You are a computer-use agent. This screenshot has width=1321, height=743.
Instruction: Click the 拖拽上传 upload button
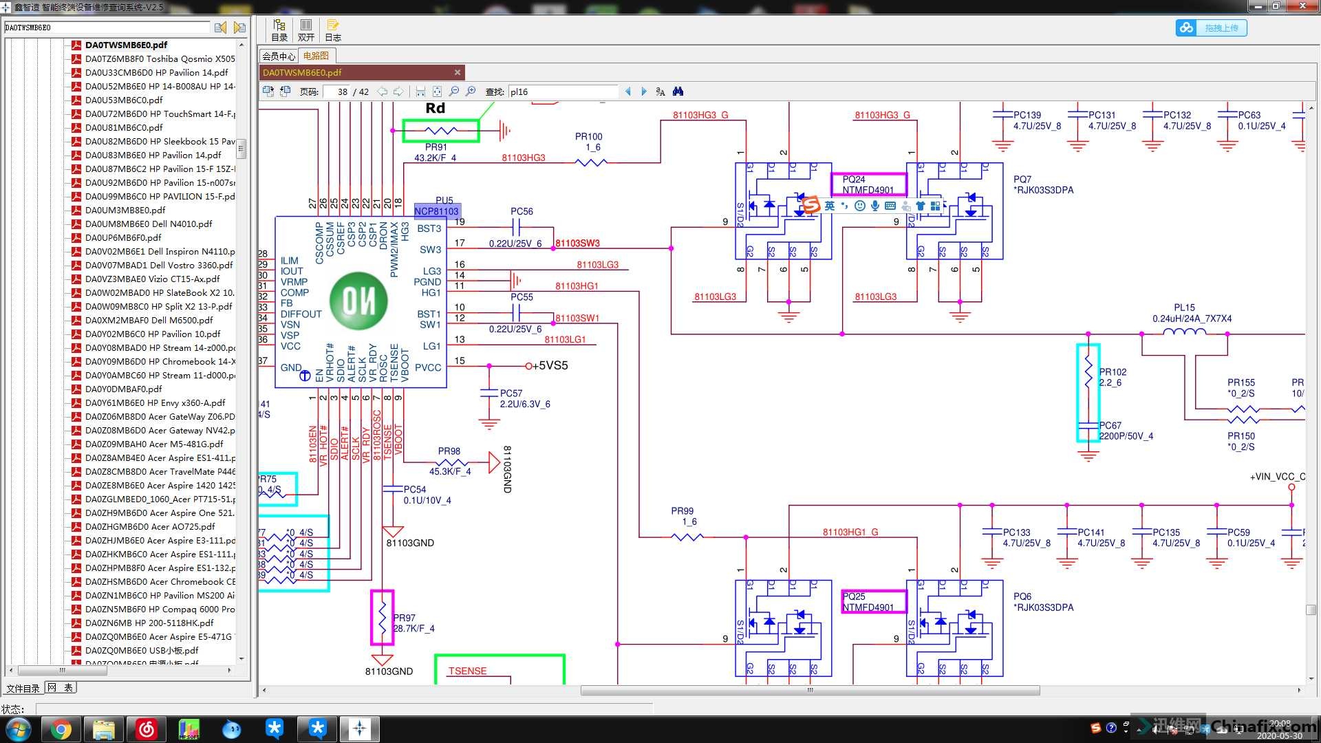coord(1212,28)
